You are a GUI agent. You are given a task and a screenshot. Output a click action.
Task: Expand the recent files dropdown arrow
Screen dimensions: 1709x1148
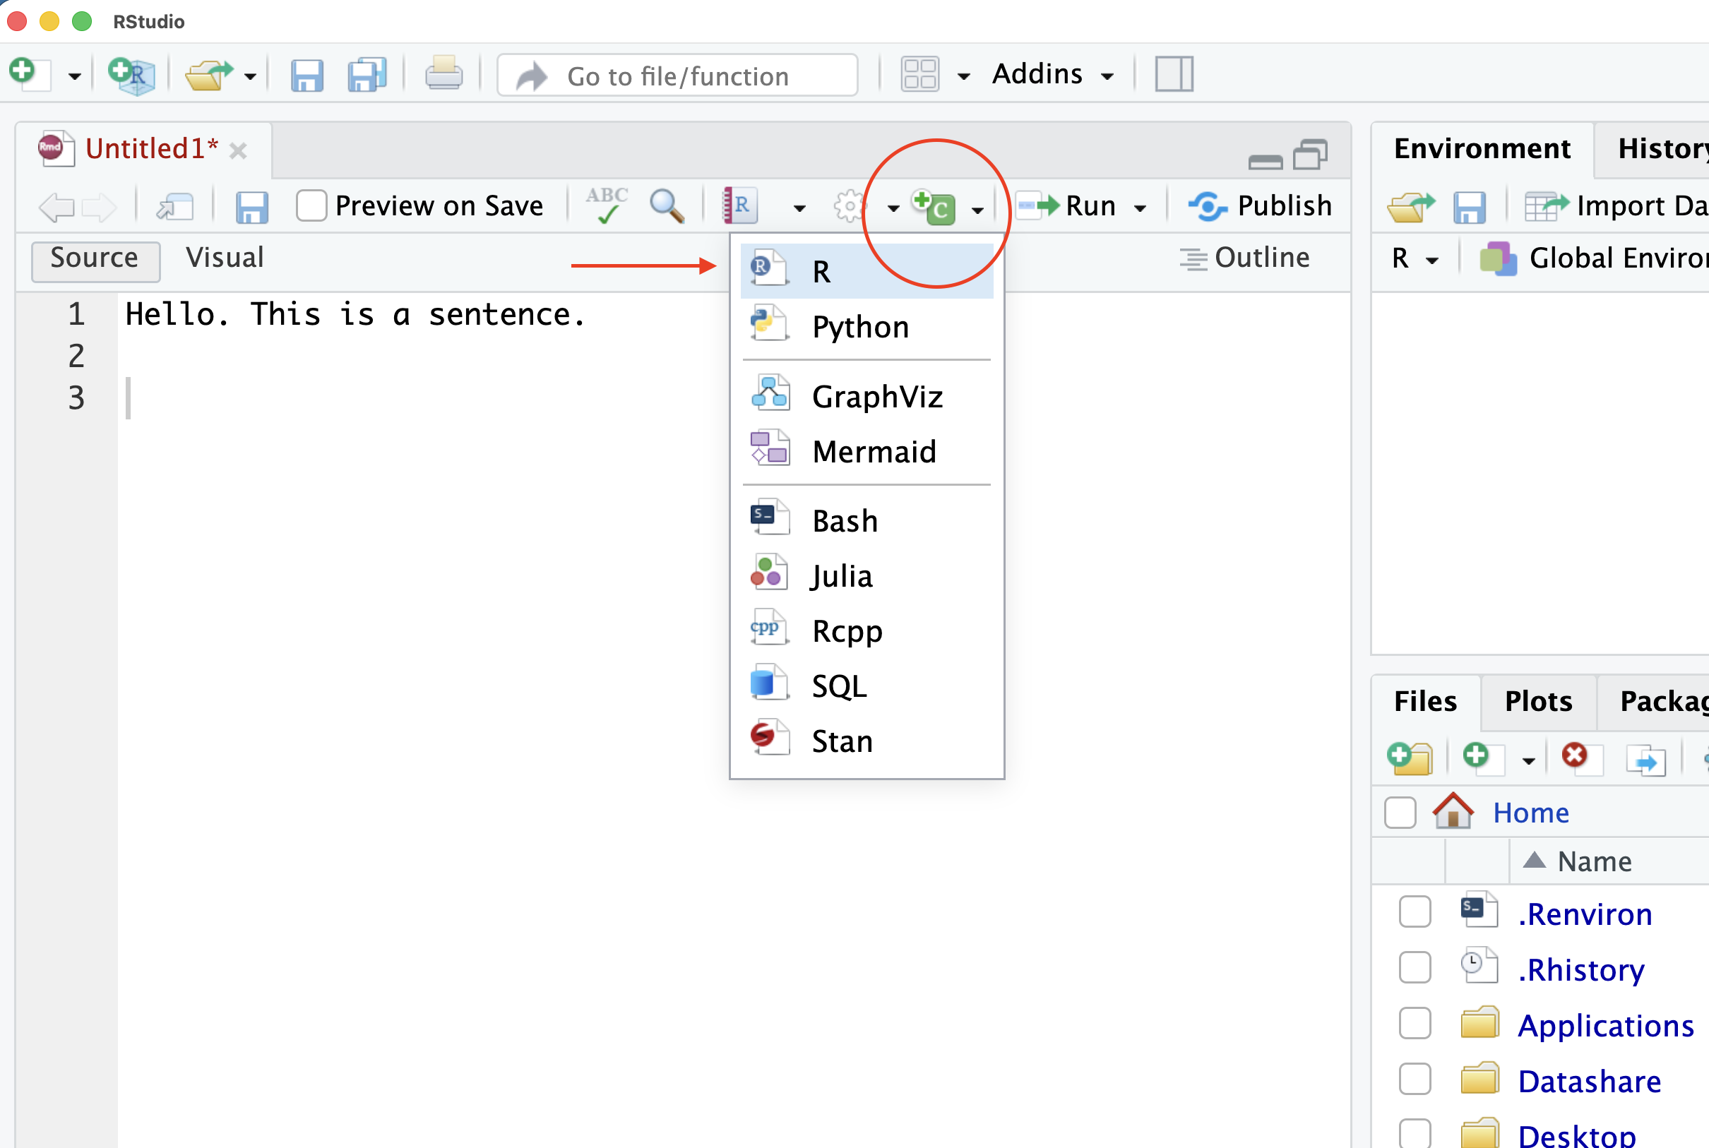point(251,76)
